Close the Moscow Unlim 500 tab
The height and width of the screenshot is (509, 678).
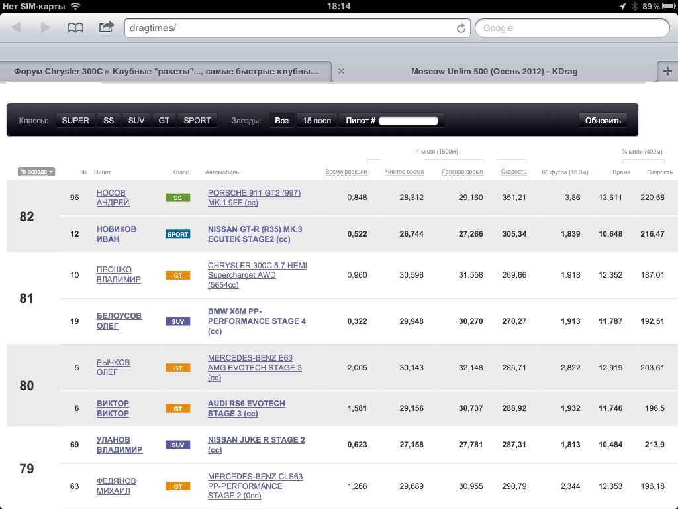click(341, 72)
